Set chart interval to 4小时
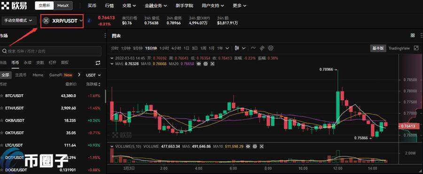 coord(176,48)
